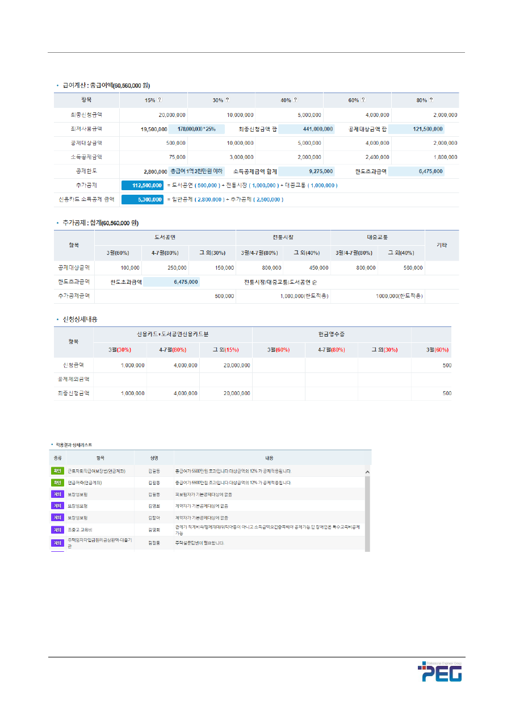
Task: Click green 확인 badge for 근로자퇴직급여보장법 row
Action: (x=57, y=471)
